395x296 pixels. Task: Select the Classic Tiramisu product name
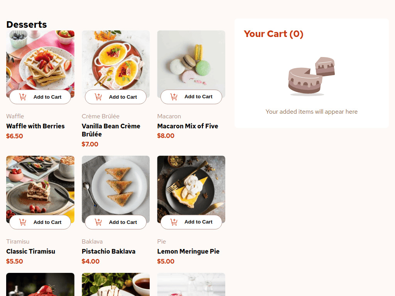click(30, 251)
